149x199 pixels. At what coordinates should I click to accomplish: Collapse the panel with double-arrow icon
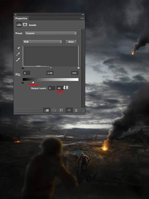83,15
